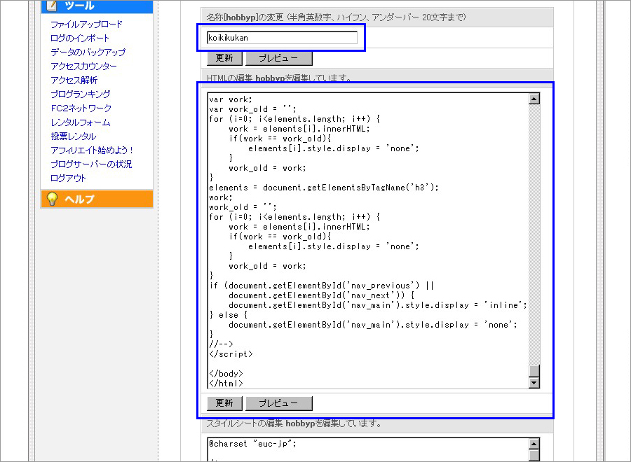Open the ファイルアップロード link
Viewport: 631px width, 462px height.
coord(86,24)
